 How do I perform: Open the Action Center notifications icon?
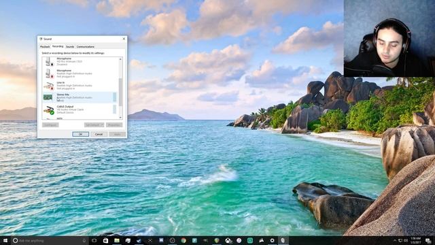coord(428,240)
